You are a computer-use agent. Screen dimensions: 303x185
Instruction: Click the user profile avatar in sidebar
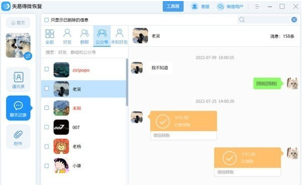click(18, 45)
